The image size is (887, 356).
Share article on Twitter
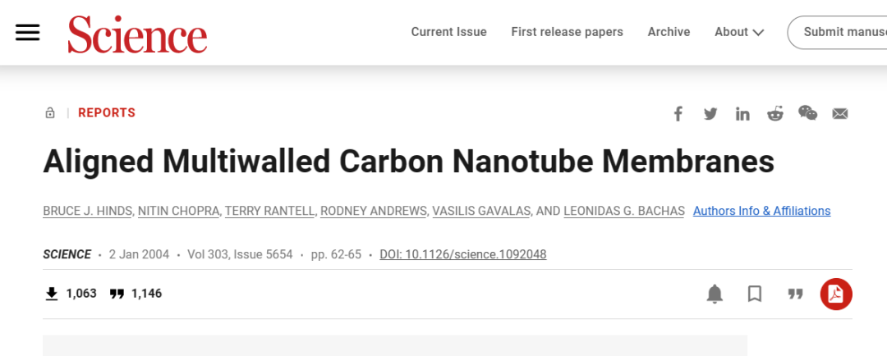click(x=710, y=114)
